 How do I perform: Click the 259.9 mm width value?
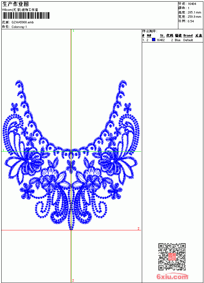point(194,17)
